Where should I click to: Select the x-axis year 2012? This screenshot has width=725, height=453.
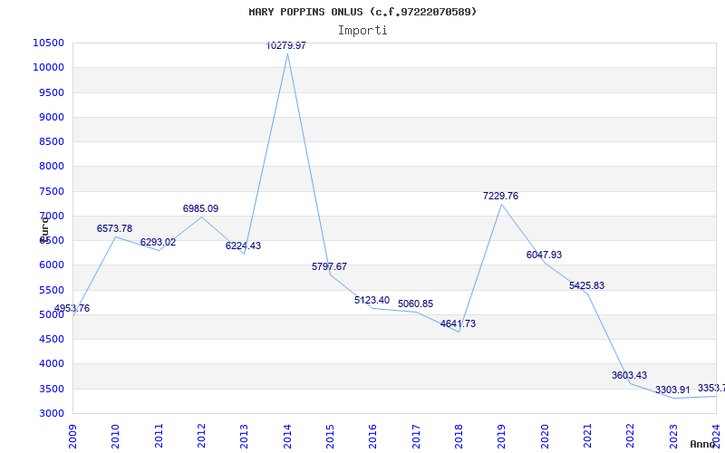pos(201,437)
